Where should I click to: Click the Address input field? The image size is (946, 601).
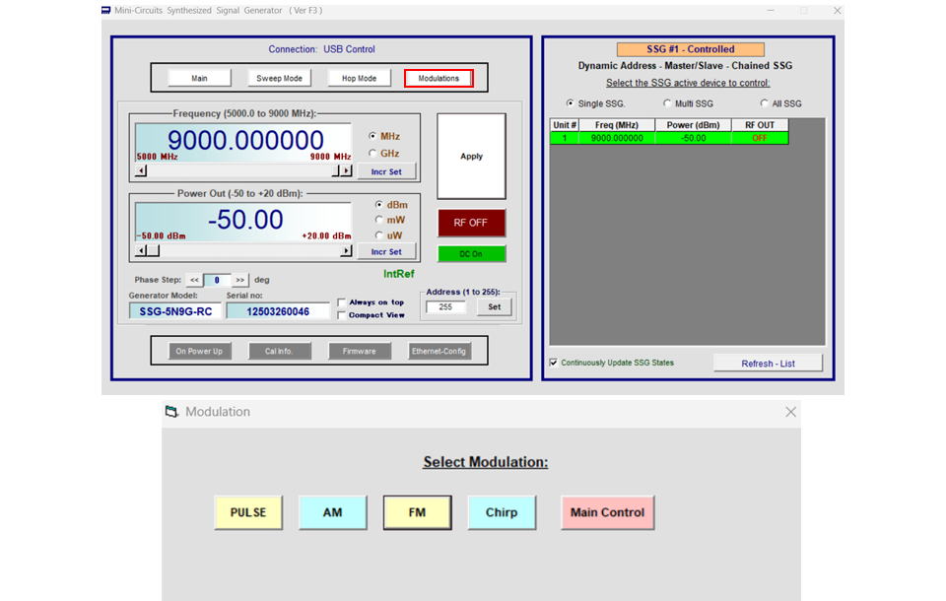pos(445,307)
